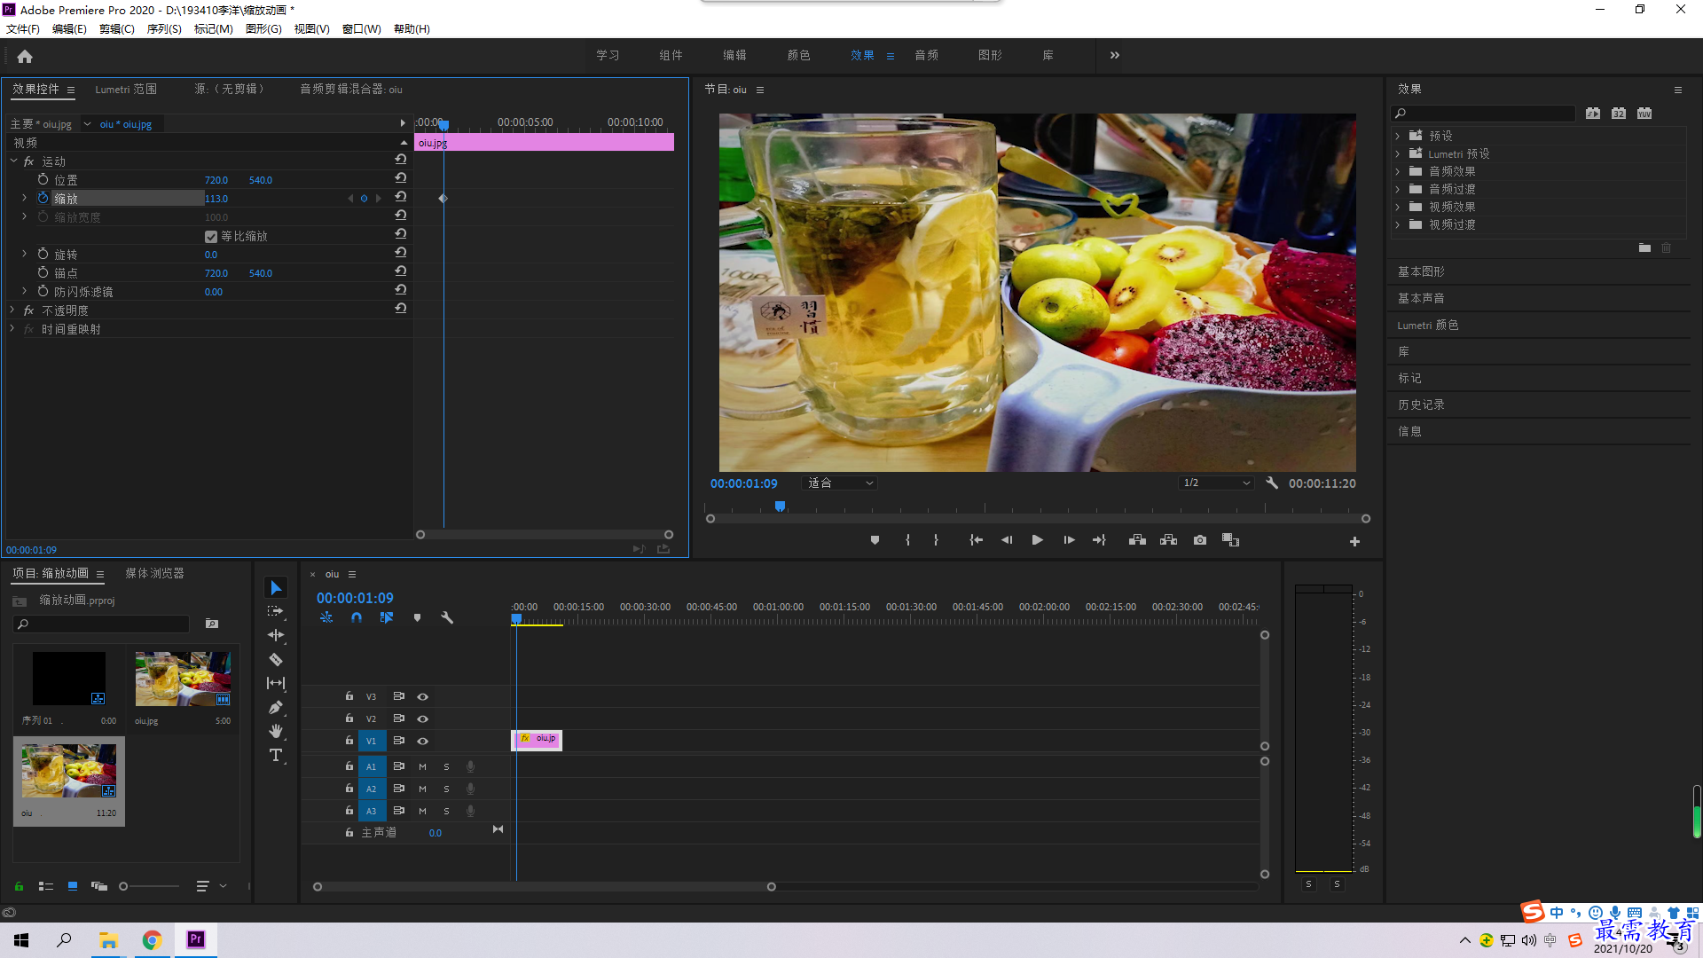The width and height of the screenshot is (1703, 958).
Task: Open 历史记录 panel
Action: pyautogui.click(x=1421, y=404)
